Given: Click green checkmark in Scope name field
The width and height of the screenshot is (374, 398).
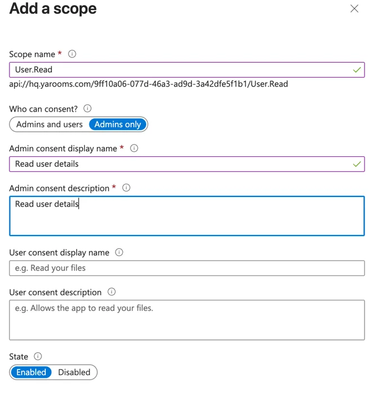Looking at the screenshot, I should coord(357,70).
